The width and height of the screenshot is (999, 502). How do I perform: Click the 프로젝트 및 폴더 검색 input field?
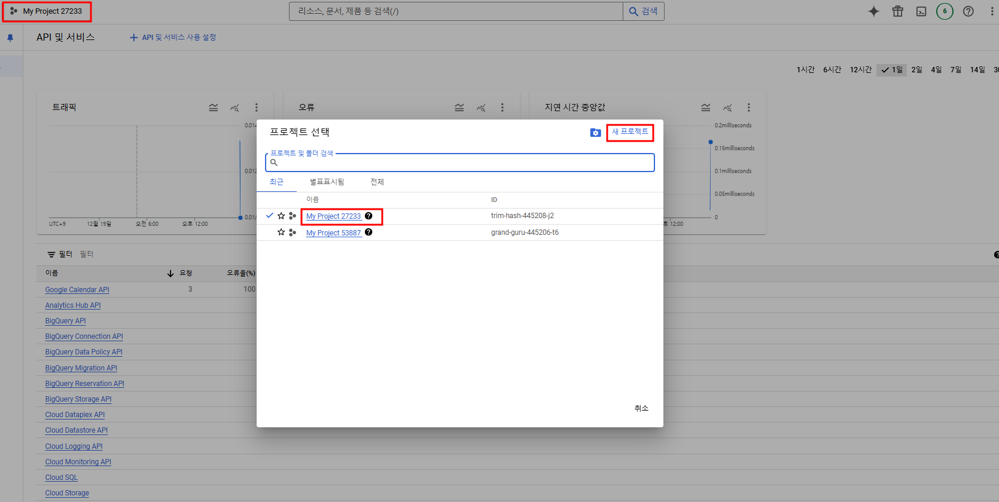(460, 163)
